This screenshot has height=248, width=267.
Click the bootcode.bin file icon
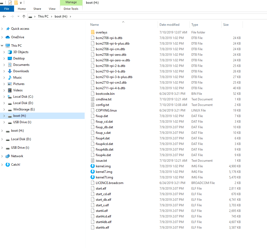93,93
